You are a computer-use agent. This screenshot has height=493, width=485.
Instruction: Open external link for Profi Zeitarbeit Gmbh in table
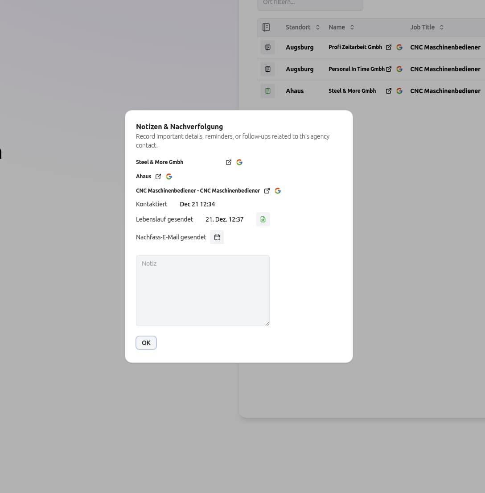coord(389,47)
